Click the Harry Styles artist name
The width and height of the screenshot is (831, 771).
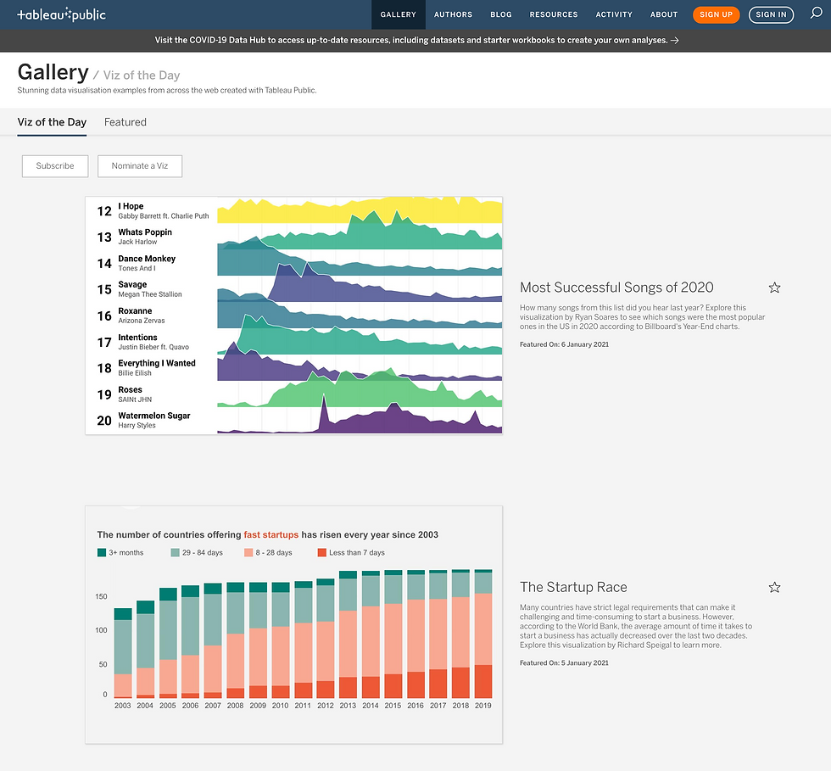(137, 425)
